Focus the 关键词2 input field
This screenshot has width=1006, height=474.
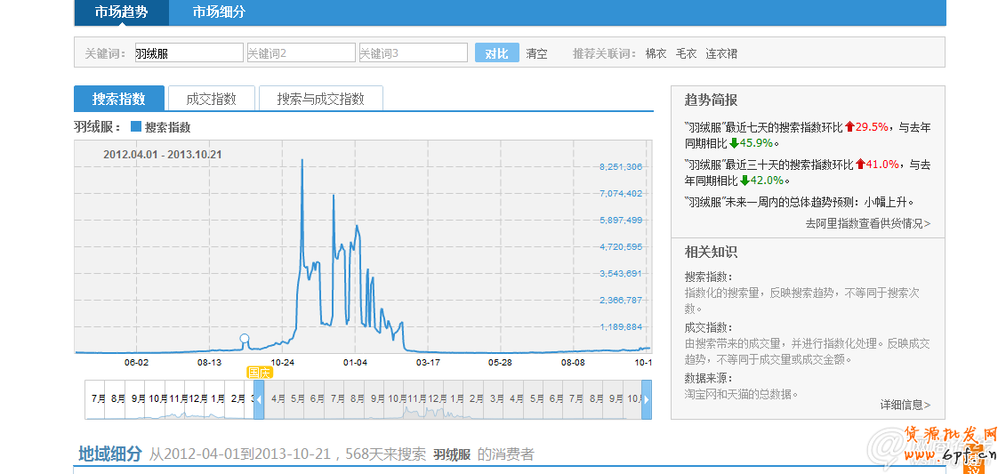301,53
